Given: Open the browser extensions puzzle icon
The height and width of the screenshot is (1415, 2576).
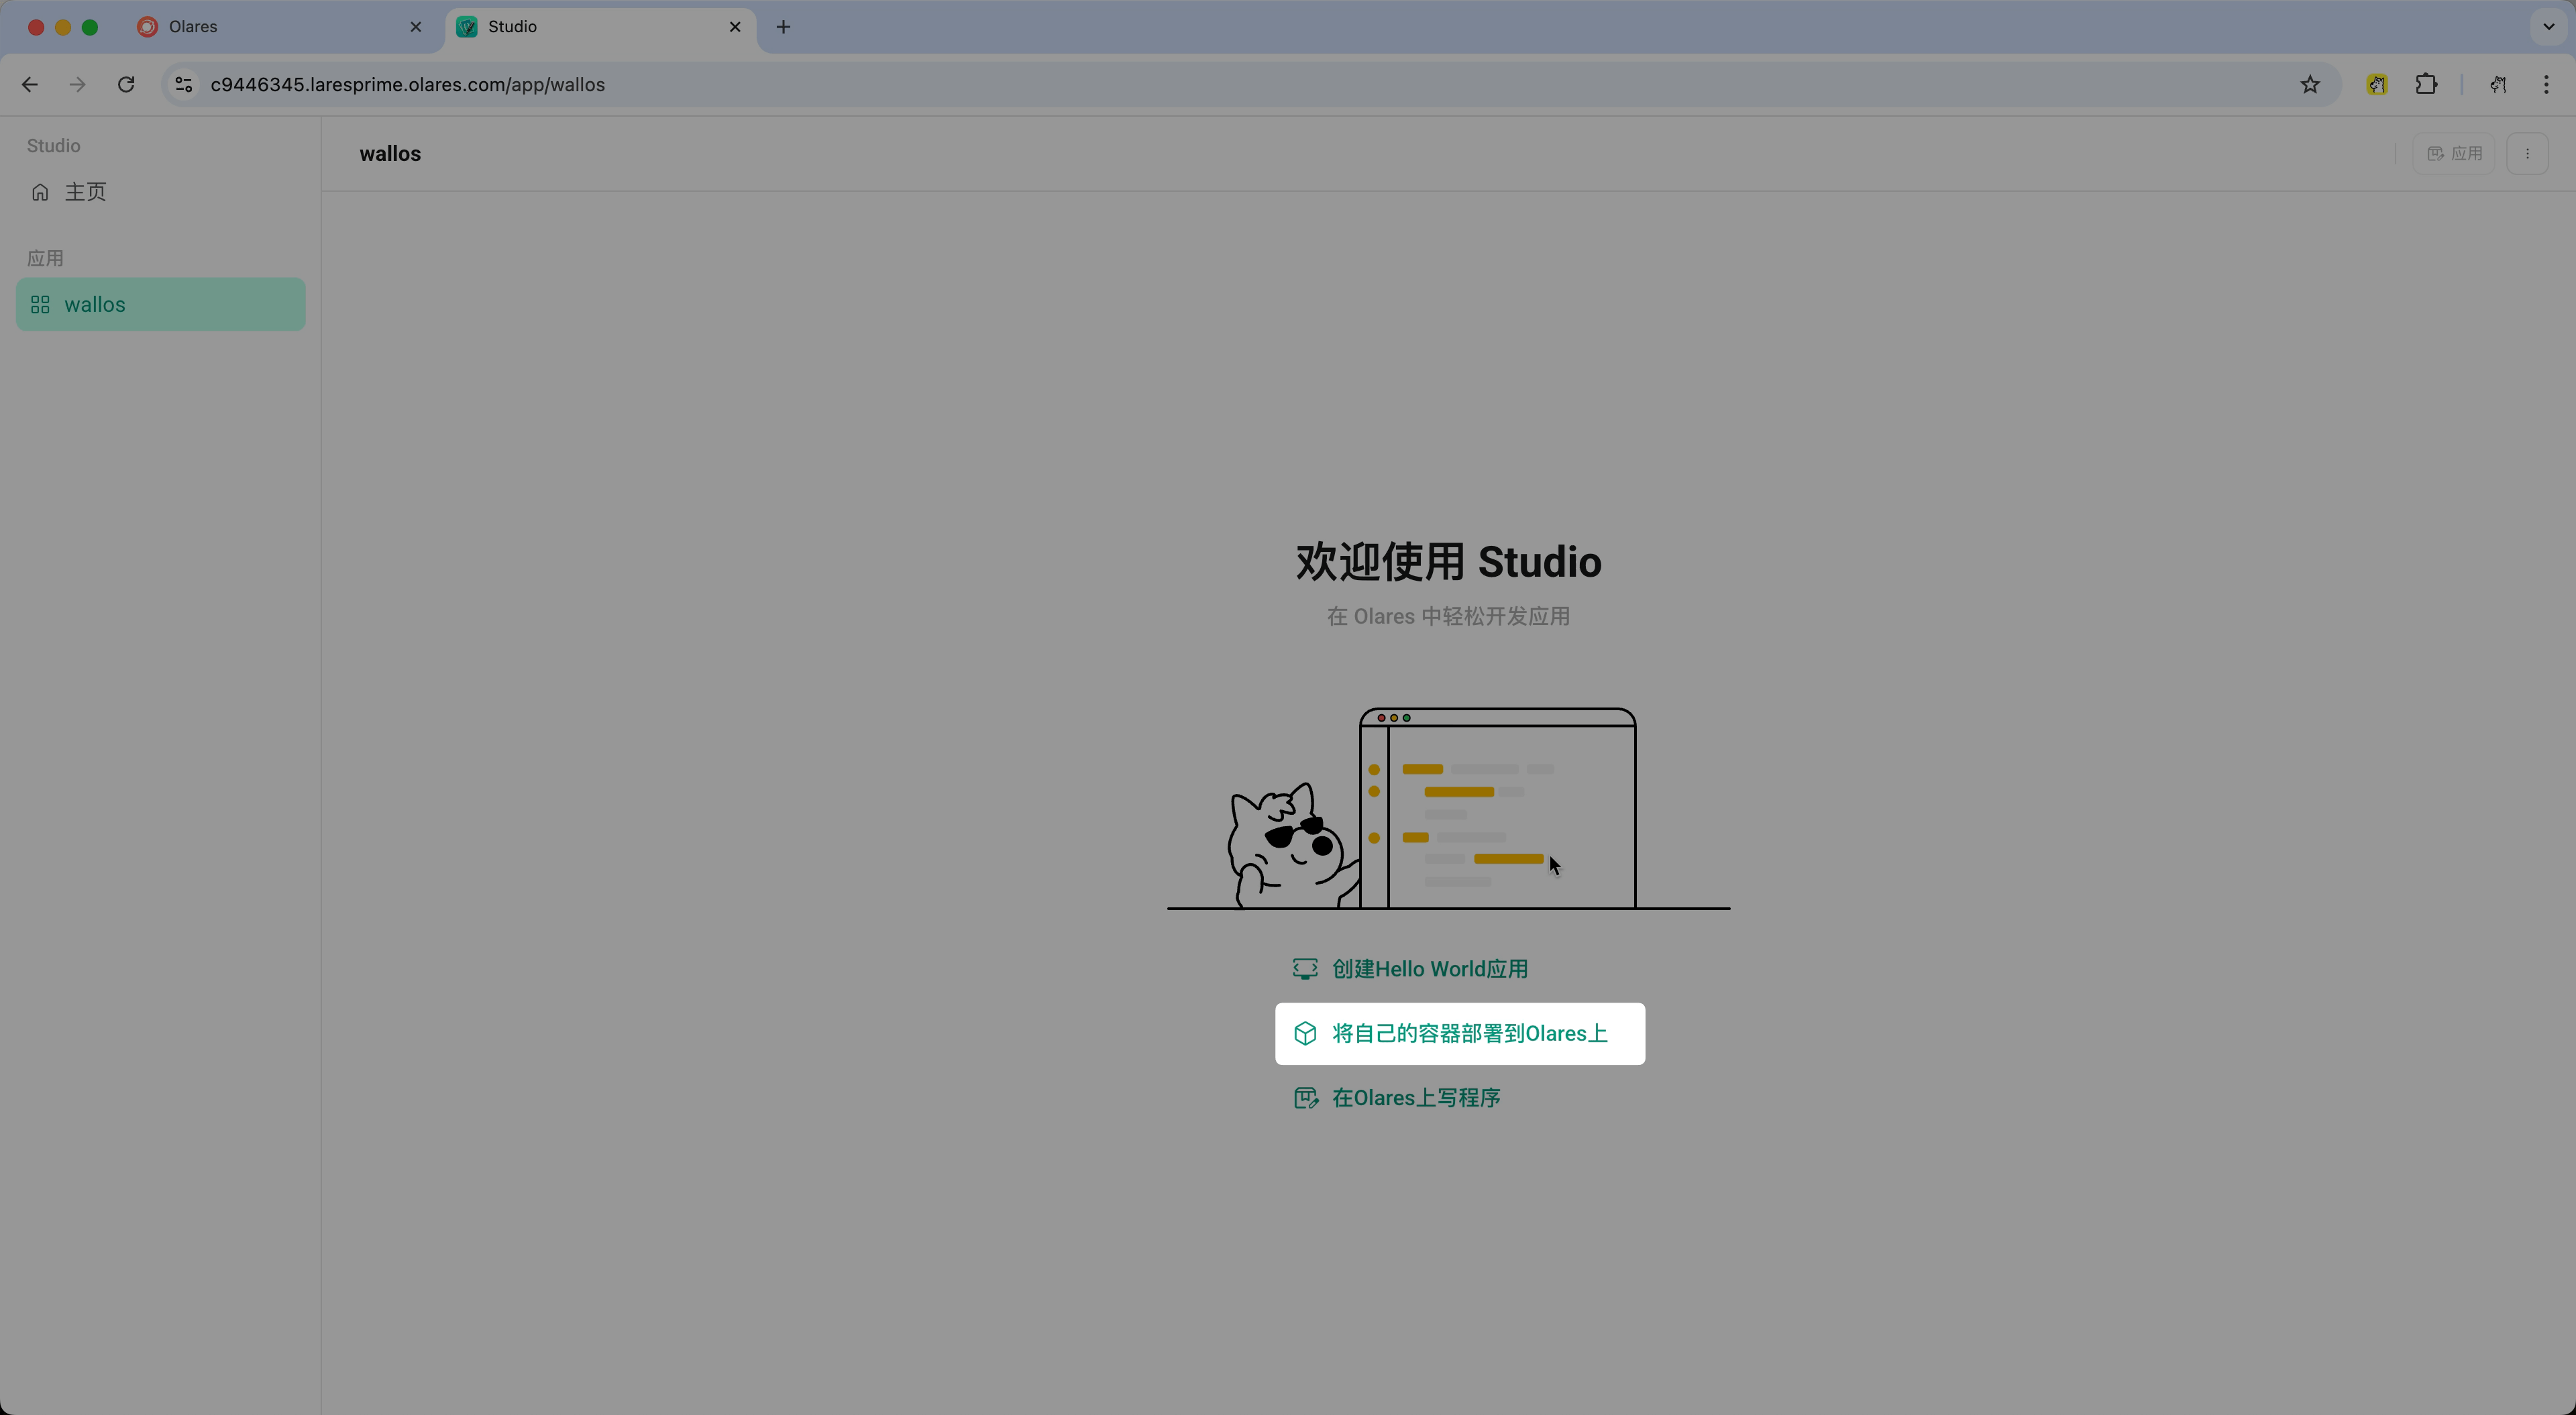Looking at the screenshot, I should click(2427, 84).
